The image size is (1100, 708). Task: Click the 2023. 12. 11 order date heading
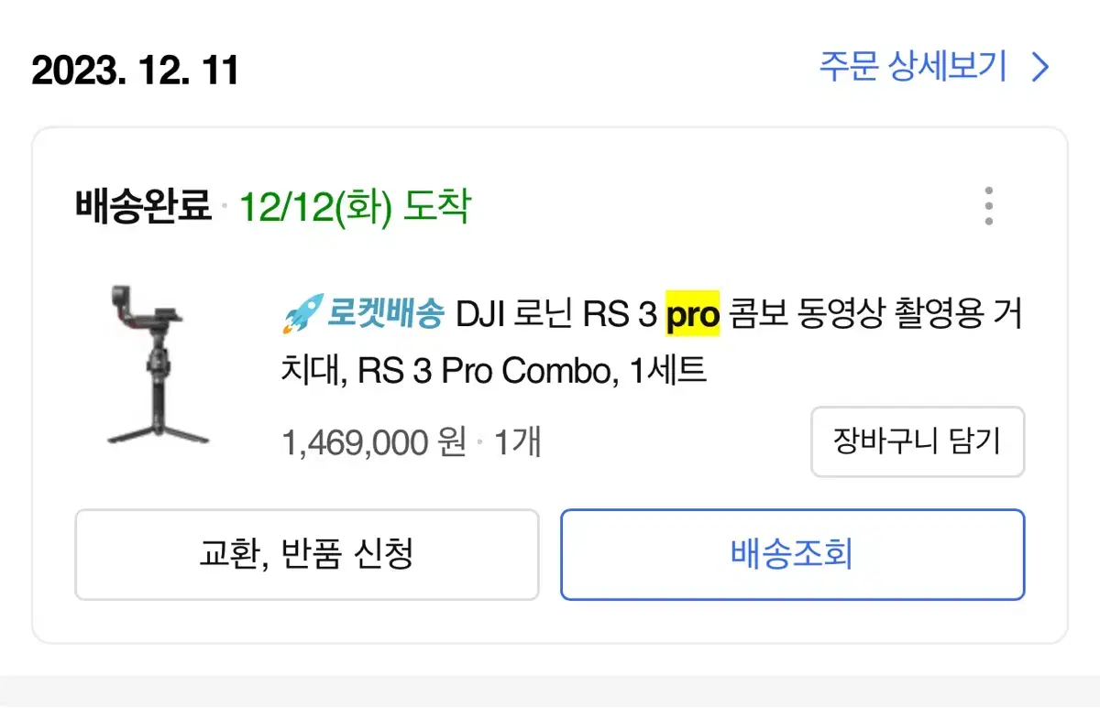(135, 70)
